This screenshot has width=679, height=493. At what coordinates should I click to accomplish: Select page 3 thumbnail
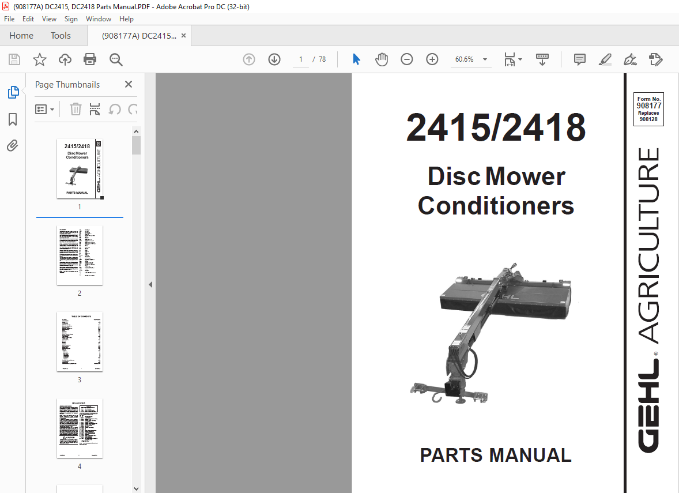(x=80, y=342)
